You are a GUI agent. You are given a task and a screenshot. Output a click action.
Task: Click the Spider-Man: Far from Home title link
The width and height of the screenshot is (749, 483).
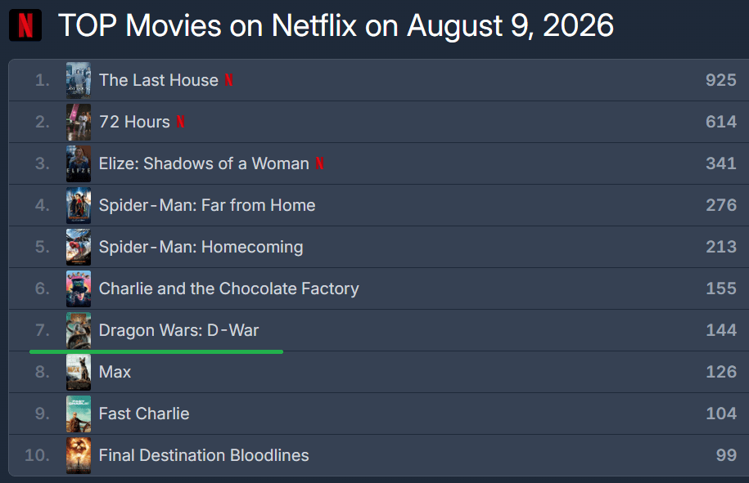[207, 205]
